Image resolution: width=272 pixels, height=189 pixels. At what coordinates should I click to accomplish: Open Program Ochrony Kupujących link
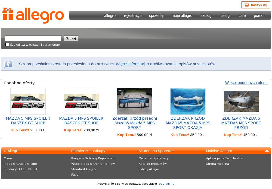tap(93, 158)
